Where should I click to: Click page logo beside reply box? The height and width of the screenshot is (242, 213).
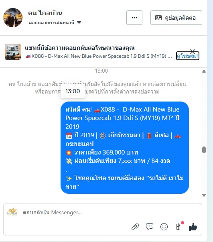pos(12,212)
